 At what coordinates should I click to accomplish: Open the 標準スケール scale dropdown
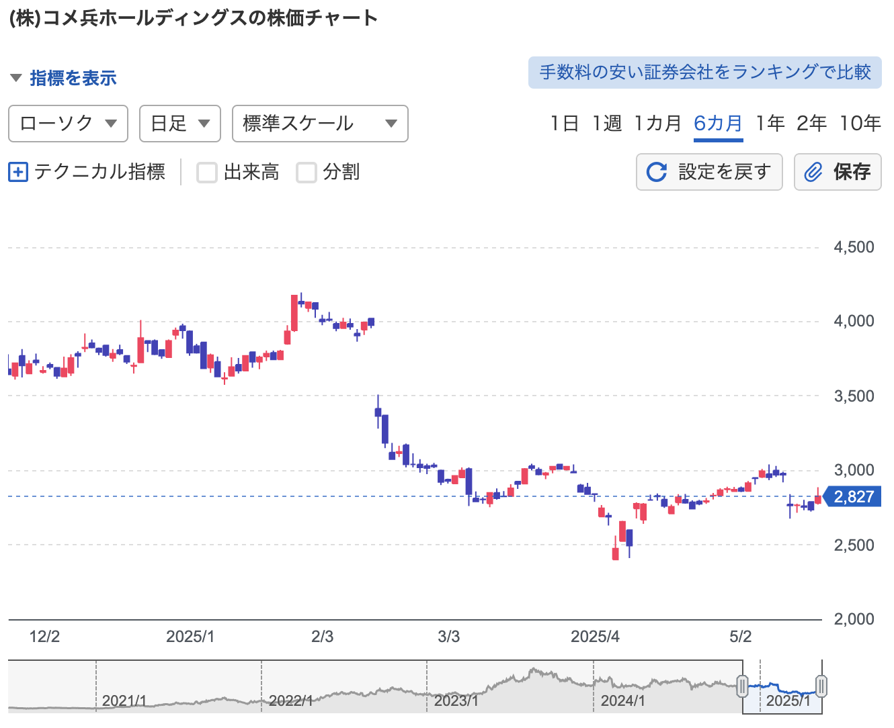[320, 124]
